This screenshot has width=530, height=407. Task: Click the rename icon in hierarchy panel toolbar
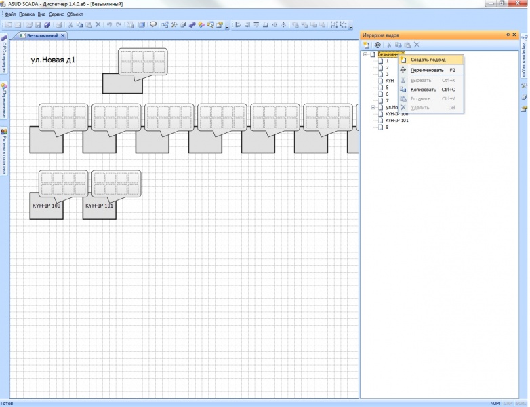click(x=377, y=45)
